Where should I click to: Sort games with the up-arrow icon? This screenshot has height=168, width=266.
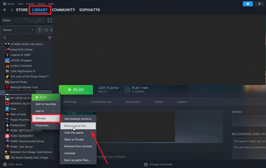pos(40,30)
